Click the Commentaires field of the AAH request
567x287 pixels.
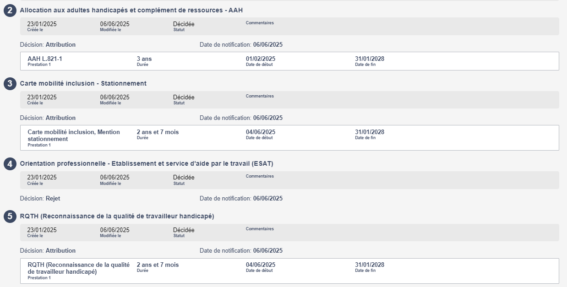260,23
